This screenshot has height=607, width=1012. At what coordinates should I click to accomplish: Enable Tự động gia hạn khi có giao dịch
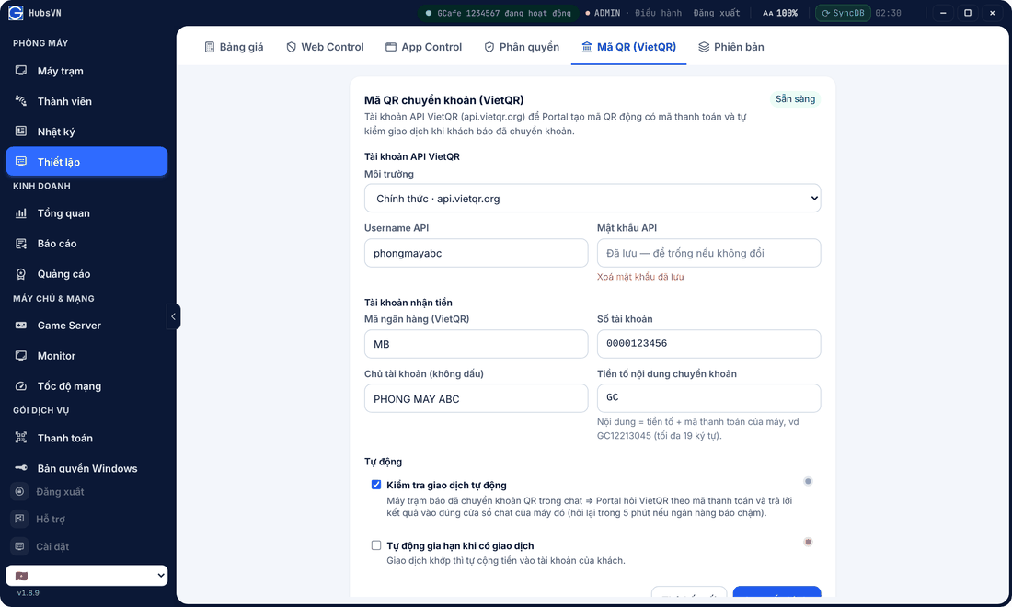[376, 545]
